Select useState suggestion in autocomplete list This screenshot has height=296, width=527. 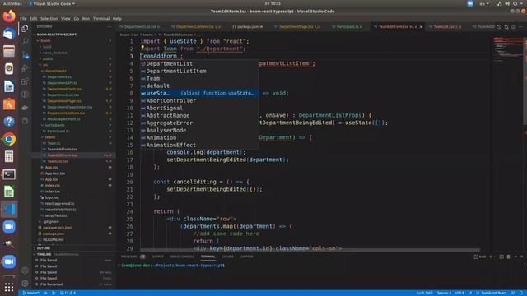(x=199, y=93)
